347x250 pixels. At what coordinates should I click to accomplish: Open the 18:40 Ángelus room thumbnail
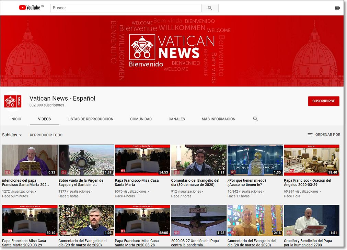(312, 160)
